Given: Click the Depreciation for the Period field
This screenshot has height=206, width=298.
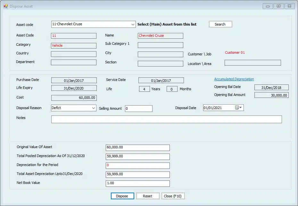Looking at the screenshot, I should click(137, 165).
